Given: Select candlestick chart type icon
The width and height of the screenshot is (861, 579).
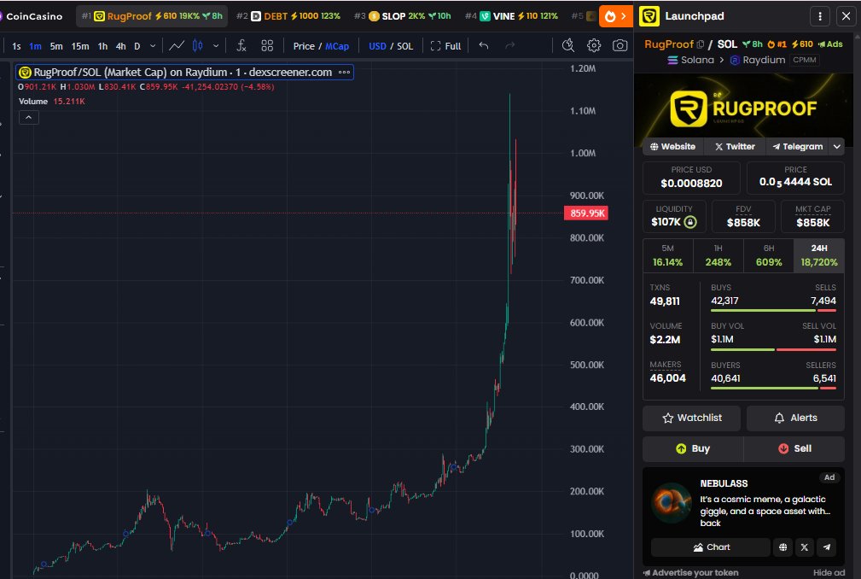Looking at the screenshot, I should (x=197, y=45).
